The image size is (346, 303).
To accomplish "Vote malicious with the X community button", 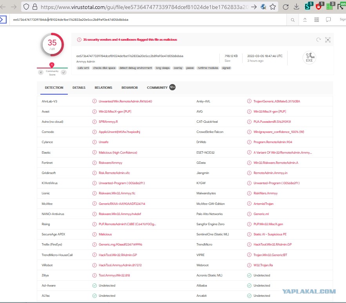I will (41, 72).
